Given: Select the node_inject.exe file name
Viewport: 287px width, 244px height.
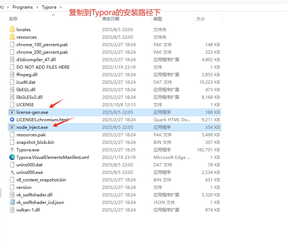Looking at the screenshot, I should pos(32,127).
